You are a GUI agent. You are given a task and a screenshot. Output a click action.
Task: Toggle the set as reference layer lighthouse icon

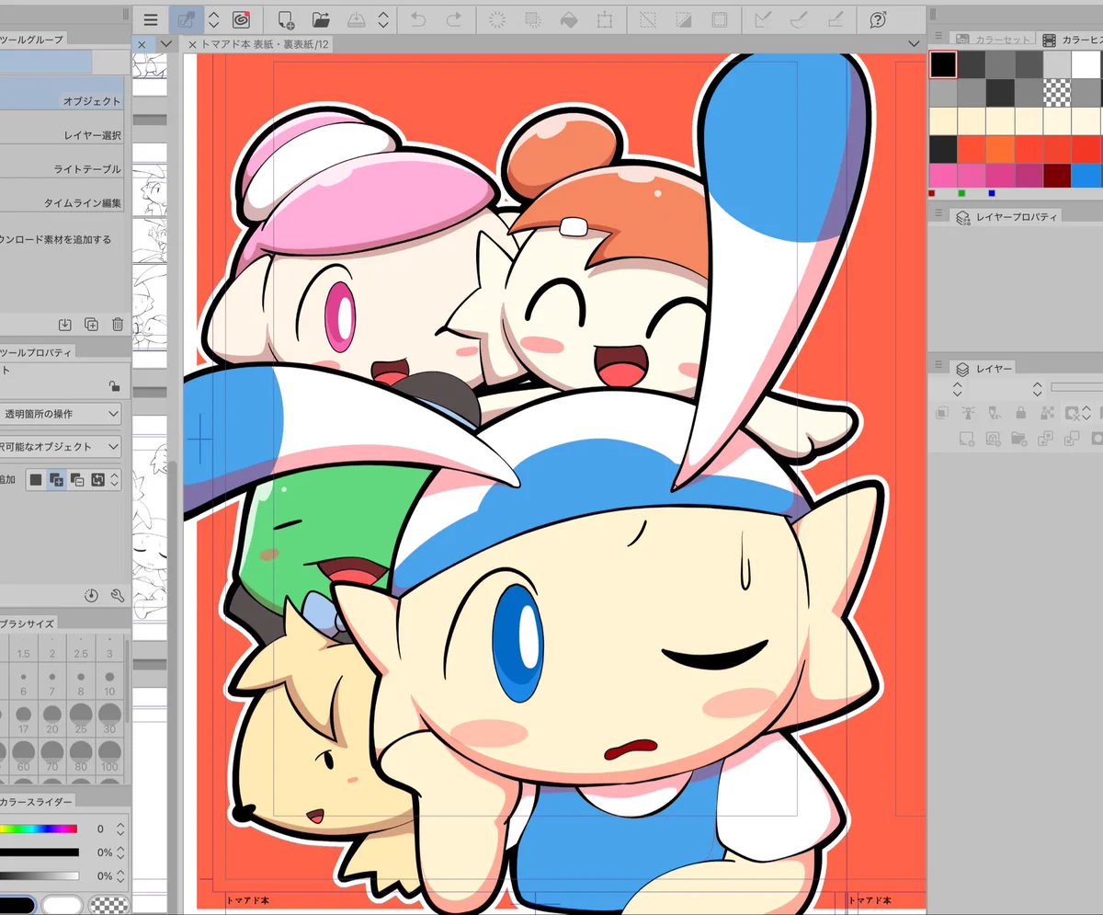pyautogui.click(x=966, y=413)
